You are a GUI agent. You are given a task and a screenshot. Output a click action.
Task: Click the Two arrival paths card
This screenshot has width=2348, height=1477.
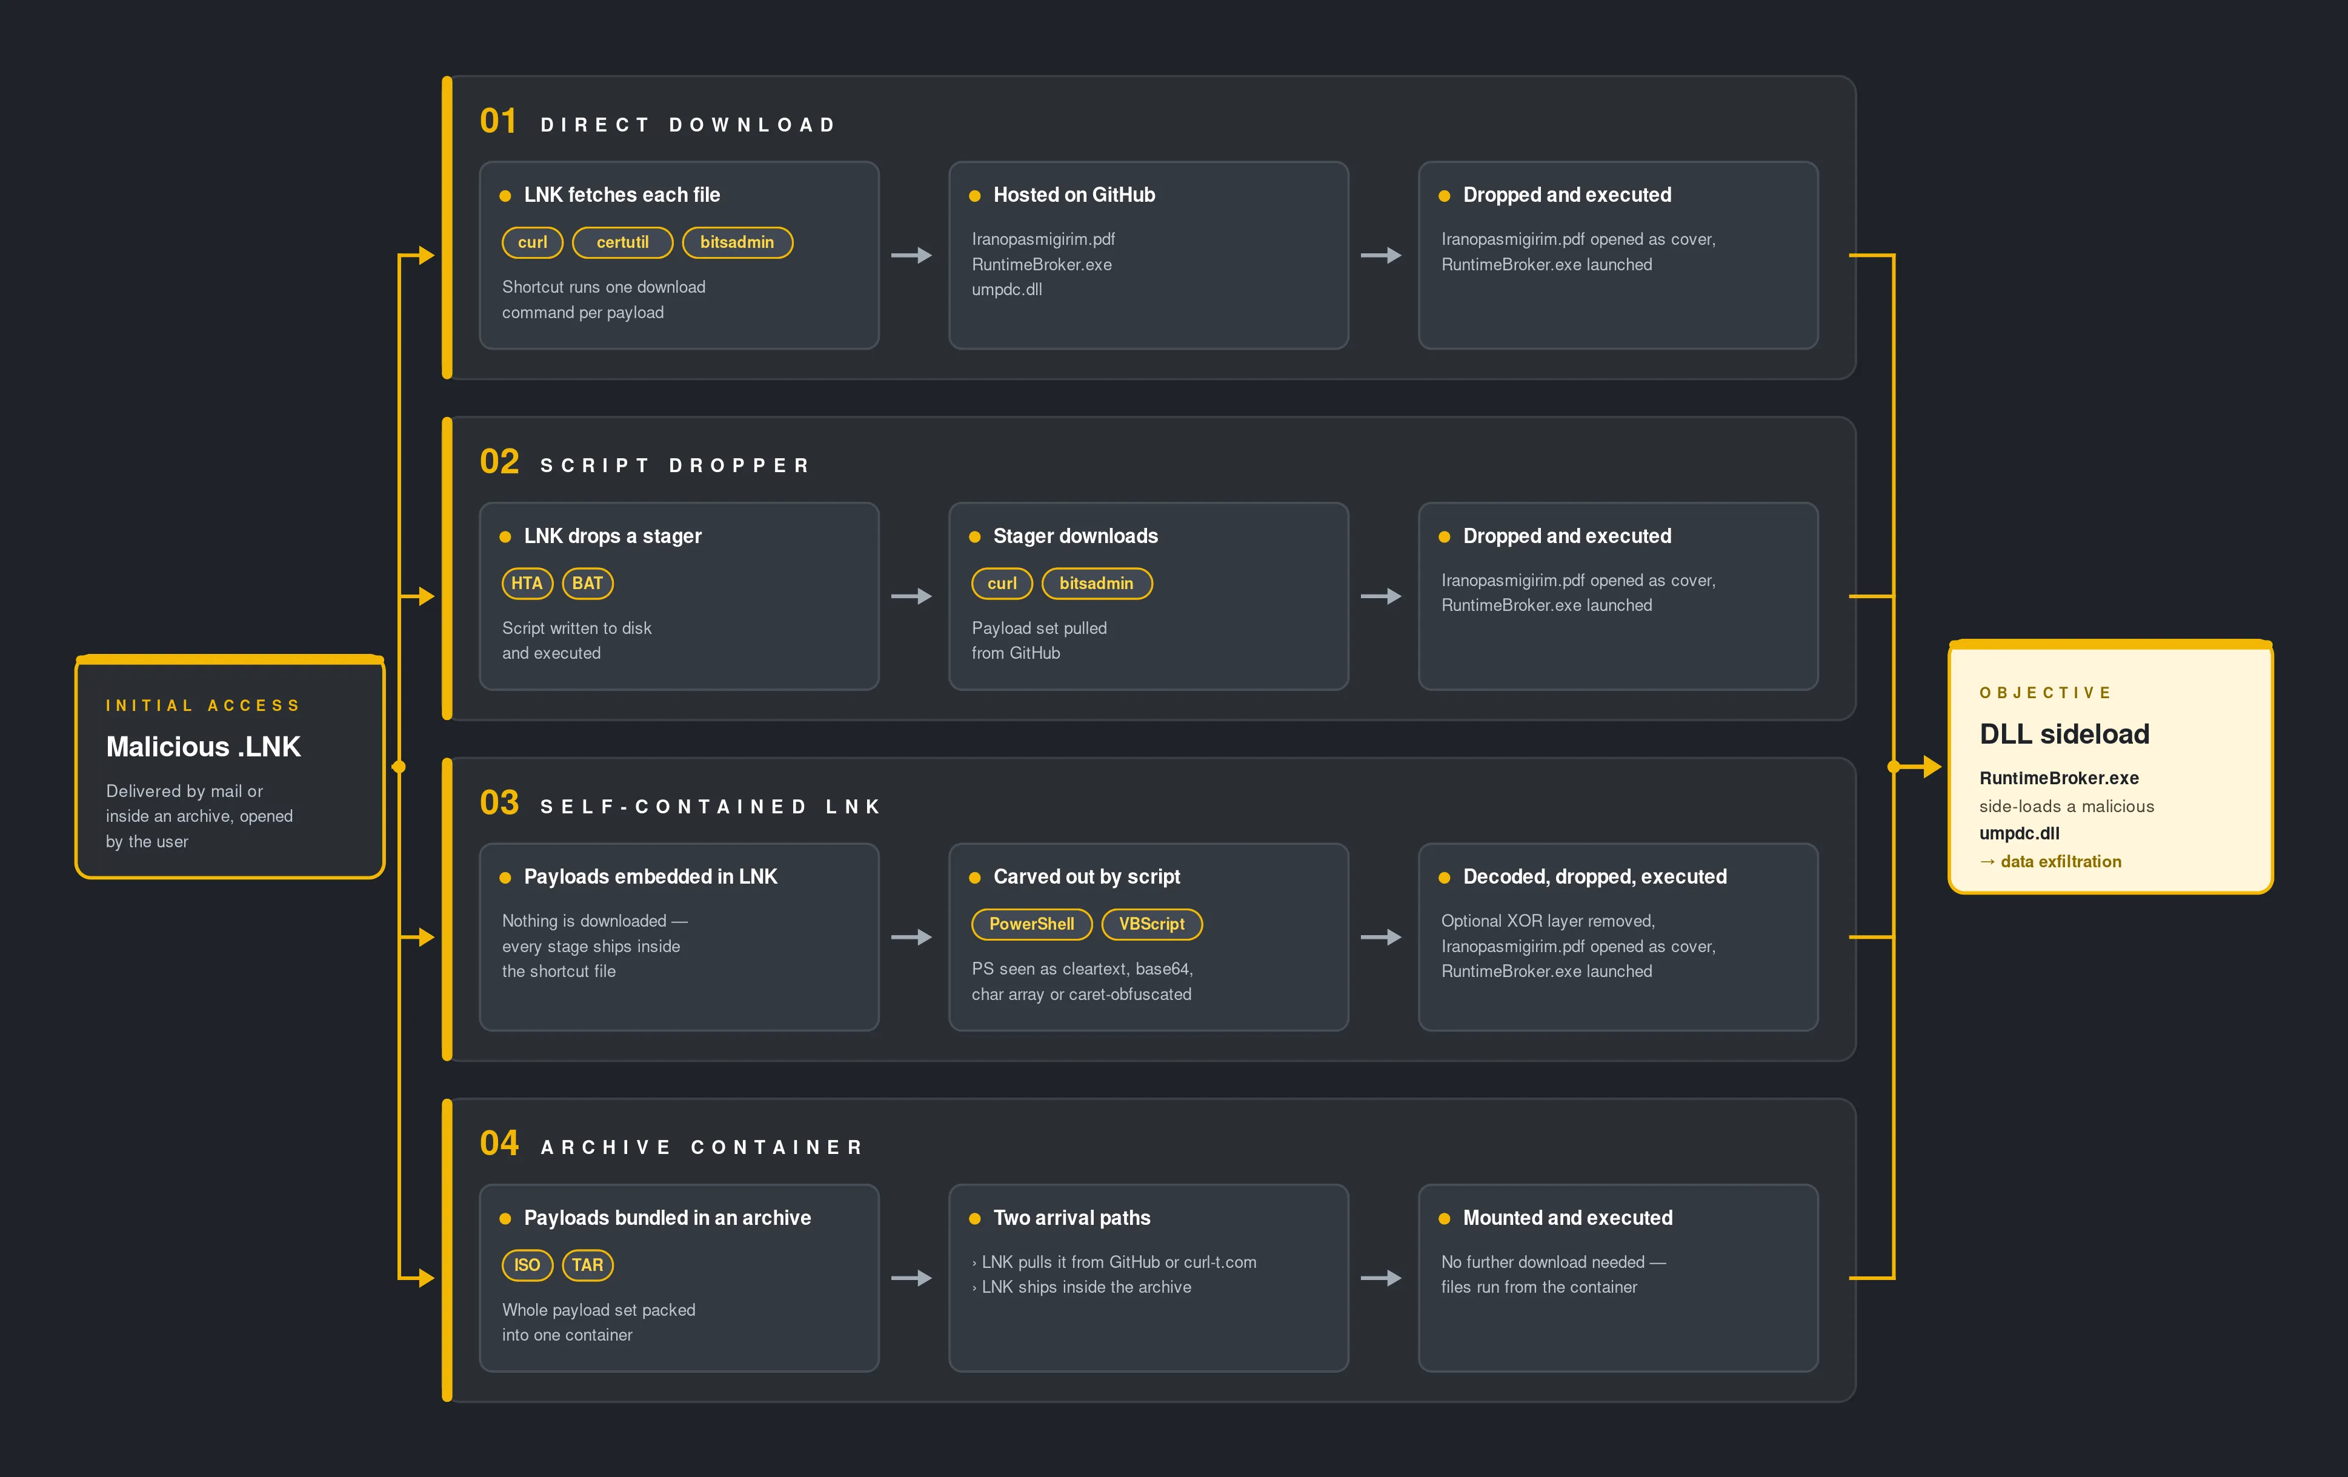pyautogui.click(x=1149, y=1278)
